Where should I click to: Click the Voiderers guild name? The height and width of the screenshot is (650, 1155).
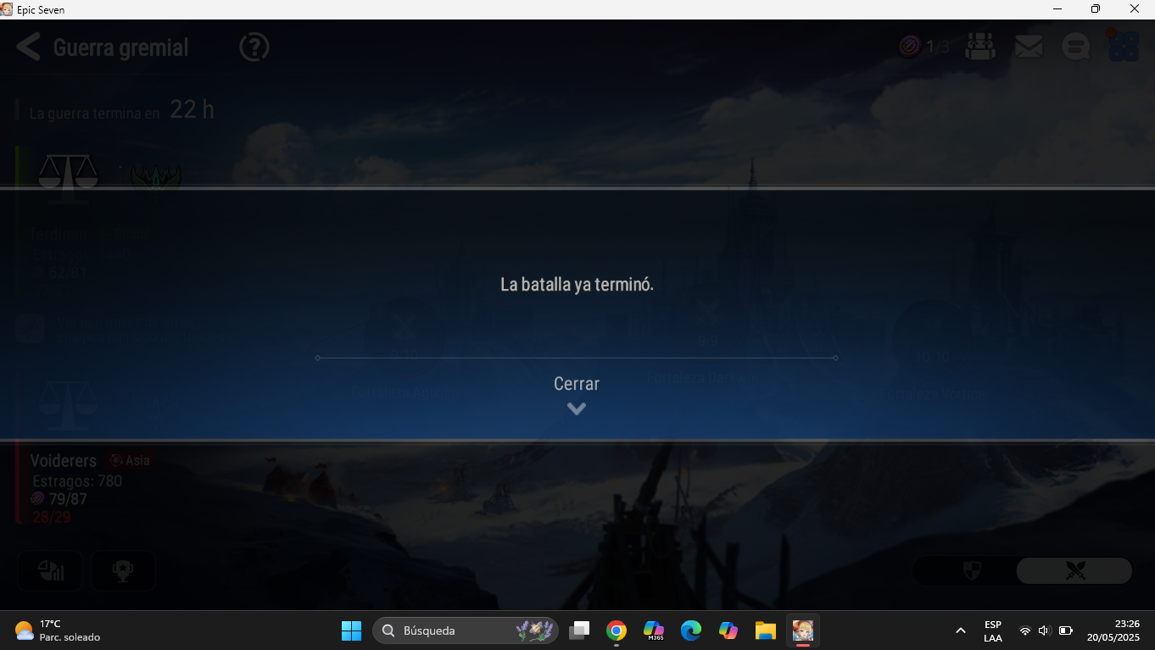64,461
